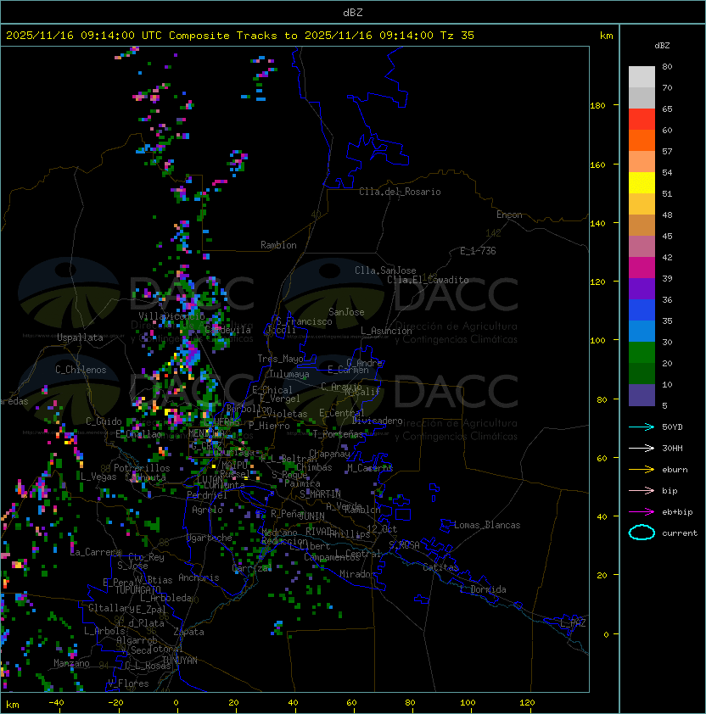
Task: Pick the slate-blue swatch at bottom of dBZ scale
Action: [642, 395]
